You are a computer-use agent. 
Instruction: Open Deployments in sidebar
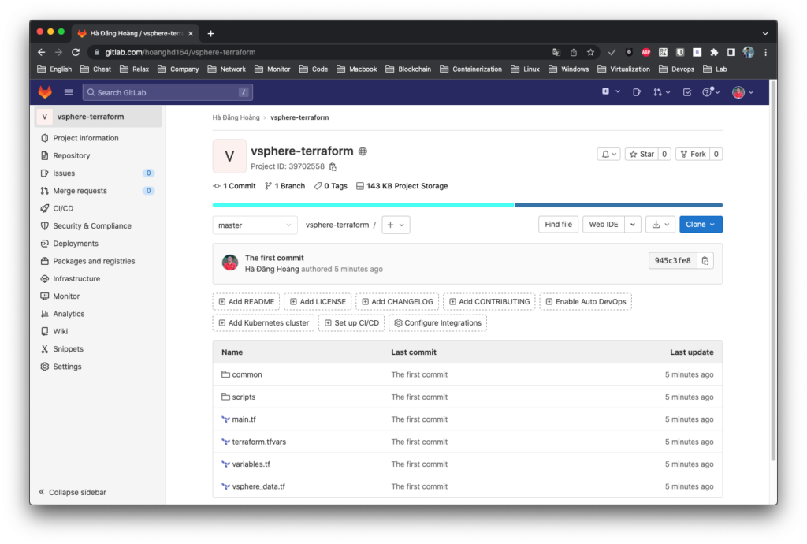pyautogui.click(x=98, y=244)
